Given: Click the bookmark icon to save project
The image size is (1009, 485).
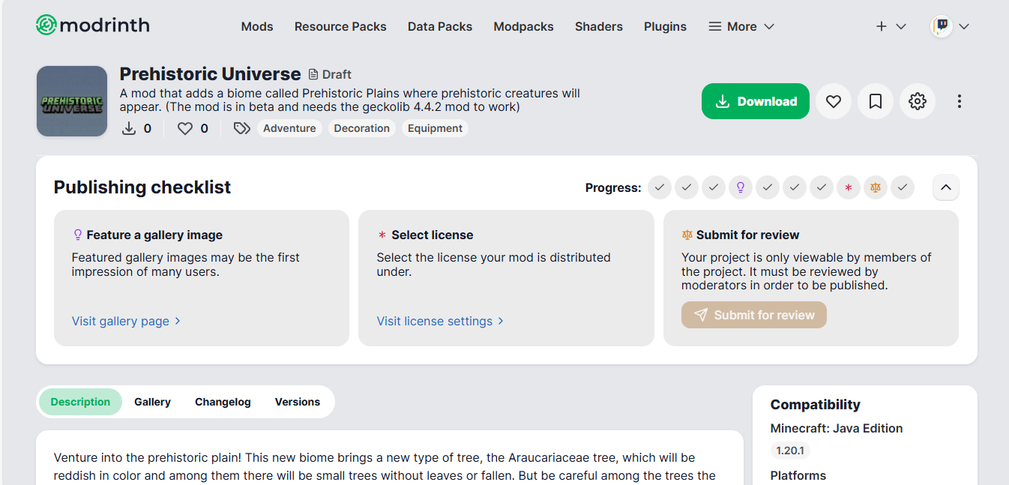Looking at the screenshot, I should coord(876,101).
